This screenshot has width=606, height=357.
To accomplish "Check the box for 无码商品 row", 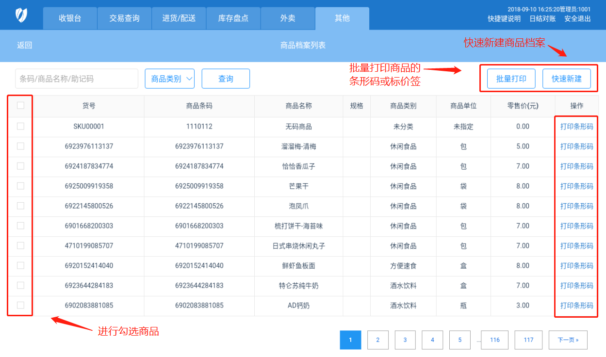I will pyautogui.click(x=20, y=126).
